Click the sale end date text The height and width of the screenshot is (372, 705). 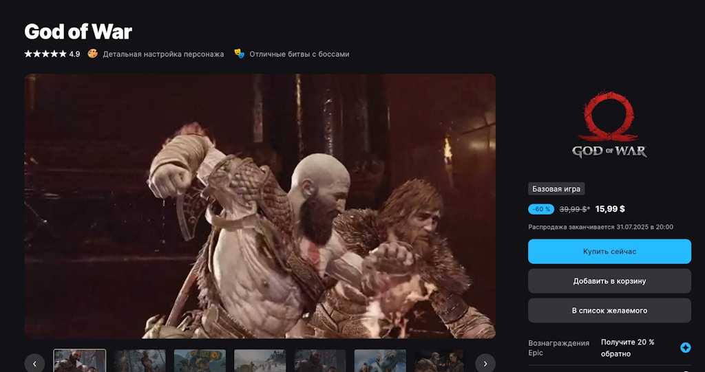(x=600, y=227)
